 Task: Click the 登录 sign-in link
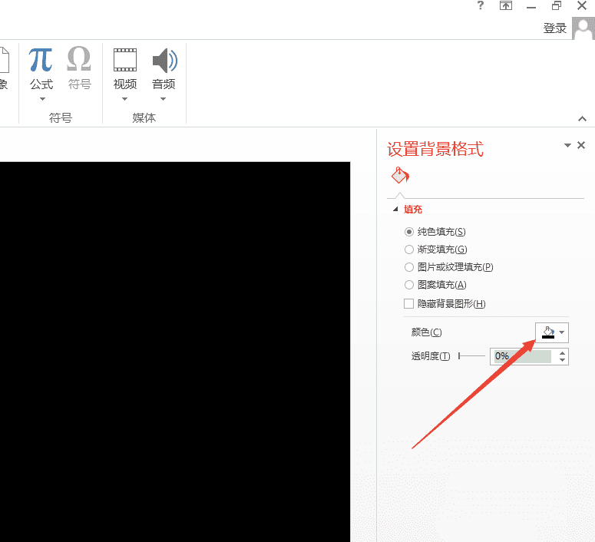[x=554, y=28]
